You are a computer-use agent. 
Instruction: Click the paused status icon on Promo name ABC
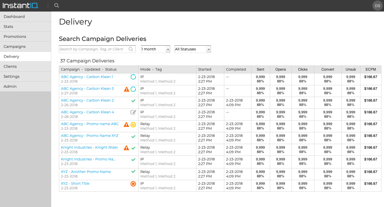(x=133, y=124)
